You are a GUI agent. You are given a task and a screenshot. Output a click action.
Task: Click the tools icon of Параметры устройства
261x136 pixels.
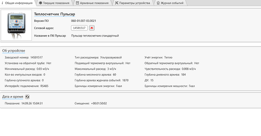coord(117,3)
